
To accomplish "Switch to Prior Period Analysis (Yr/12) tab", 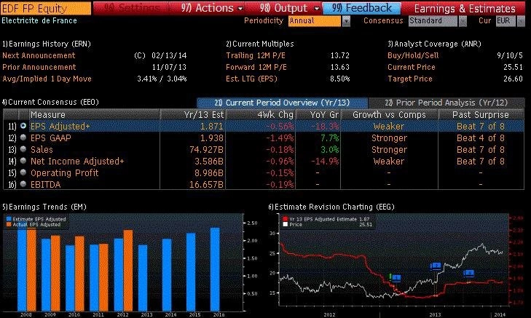I will (x=447, y=103).
